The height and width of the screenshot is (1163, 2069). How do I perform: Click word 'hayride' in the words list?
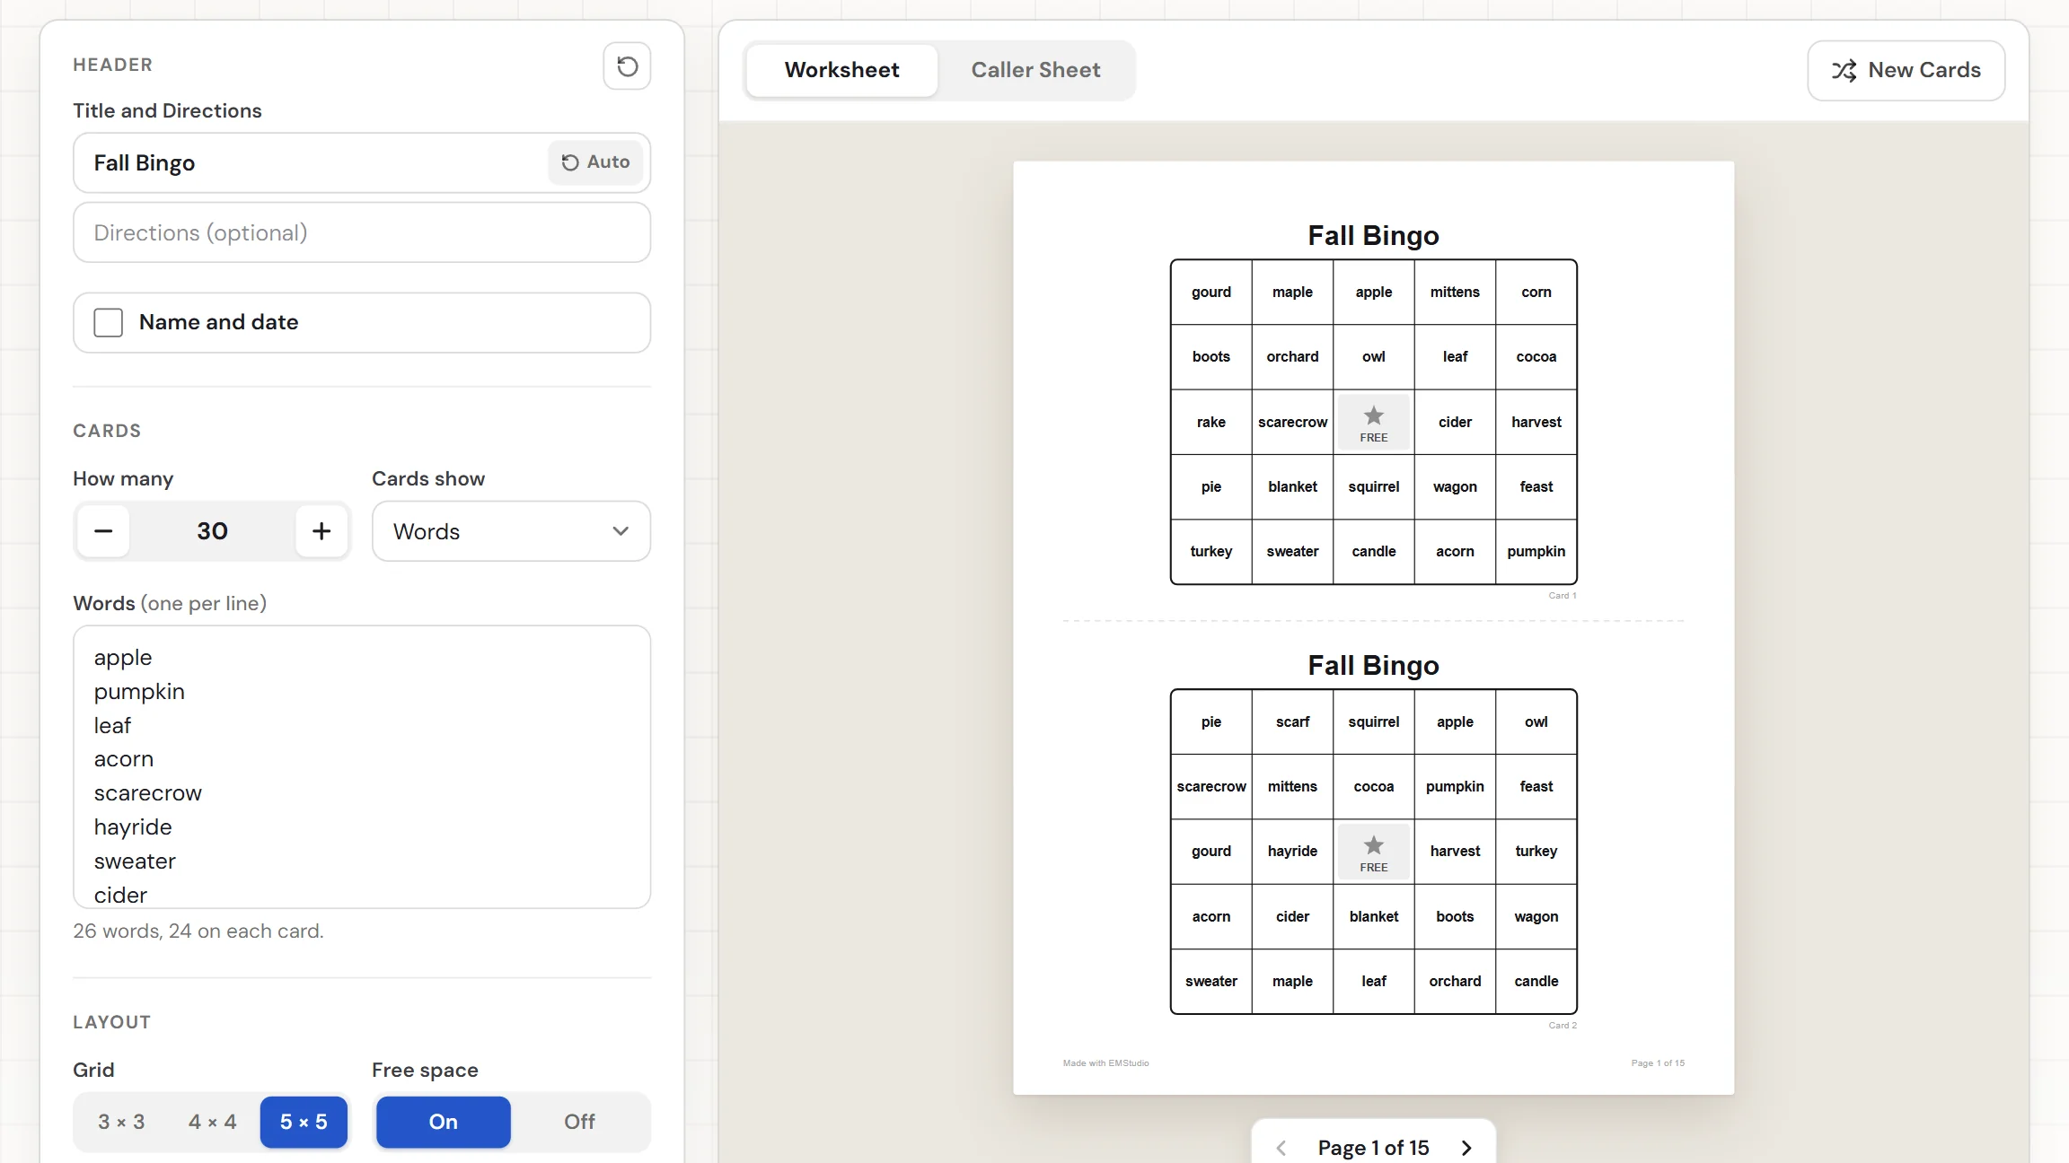133,827
